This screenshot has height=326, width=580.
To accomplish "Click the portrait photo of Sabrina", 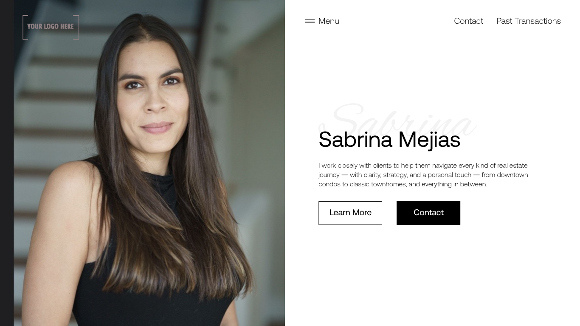I will [x=149, y=163].
